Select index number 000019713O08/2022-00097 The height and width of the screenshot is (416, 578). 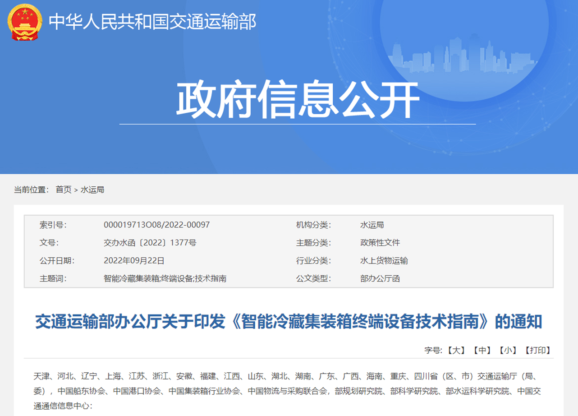(156, 225)
